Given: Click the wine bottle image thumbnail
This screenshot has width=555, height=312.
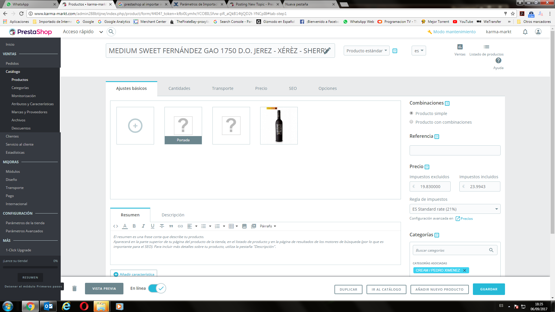Looking at the screenshot, I should click(279, 126).
